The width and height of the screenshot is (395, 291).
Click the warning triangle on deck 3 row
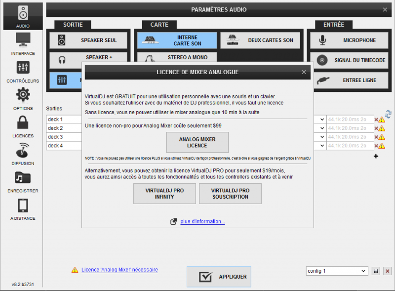click(x=382, y=137)
